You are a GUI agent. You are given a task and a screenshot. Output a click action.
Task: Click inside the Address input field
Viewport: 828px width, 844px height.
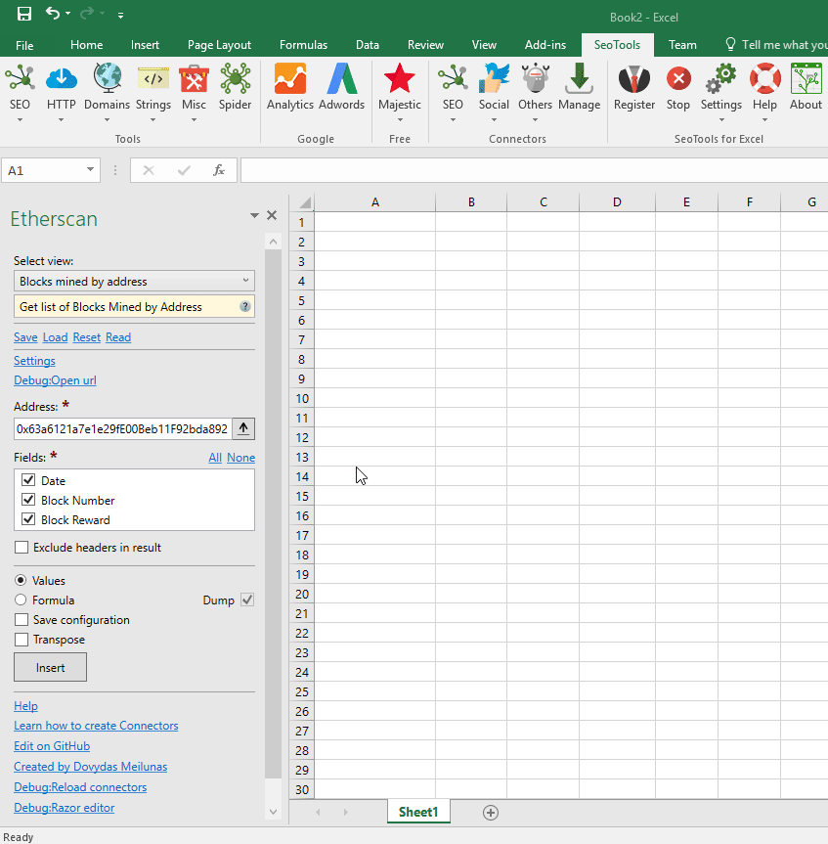(122, 429)
